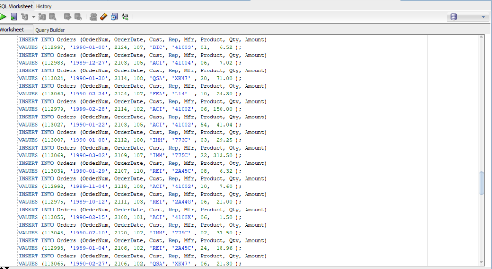The width and height of the screenshot is (492, 269).
Task: Click order number 113024
Action: click(x=54, y=78)
